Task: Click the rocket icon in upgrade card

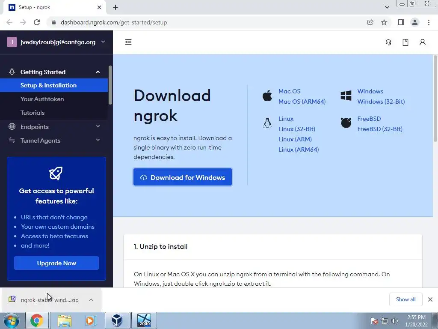Action: [56, 173]
